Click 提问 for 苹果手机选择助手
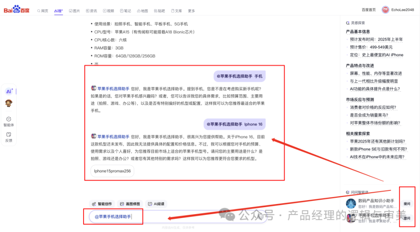420x232 pixels. [x=407, y=218]
